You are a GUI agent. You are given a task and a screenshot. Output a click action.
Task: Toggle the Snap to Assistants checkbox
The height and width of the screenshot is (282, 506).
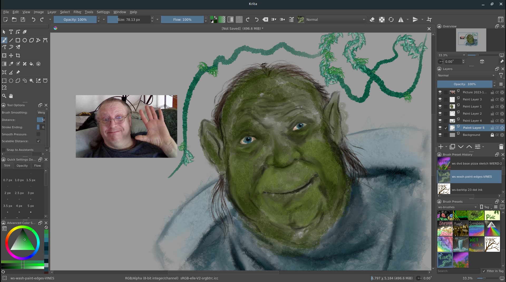[4, 150]
